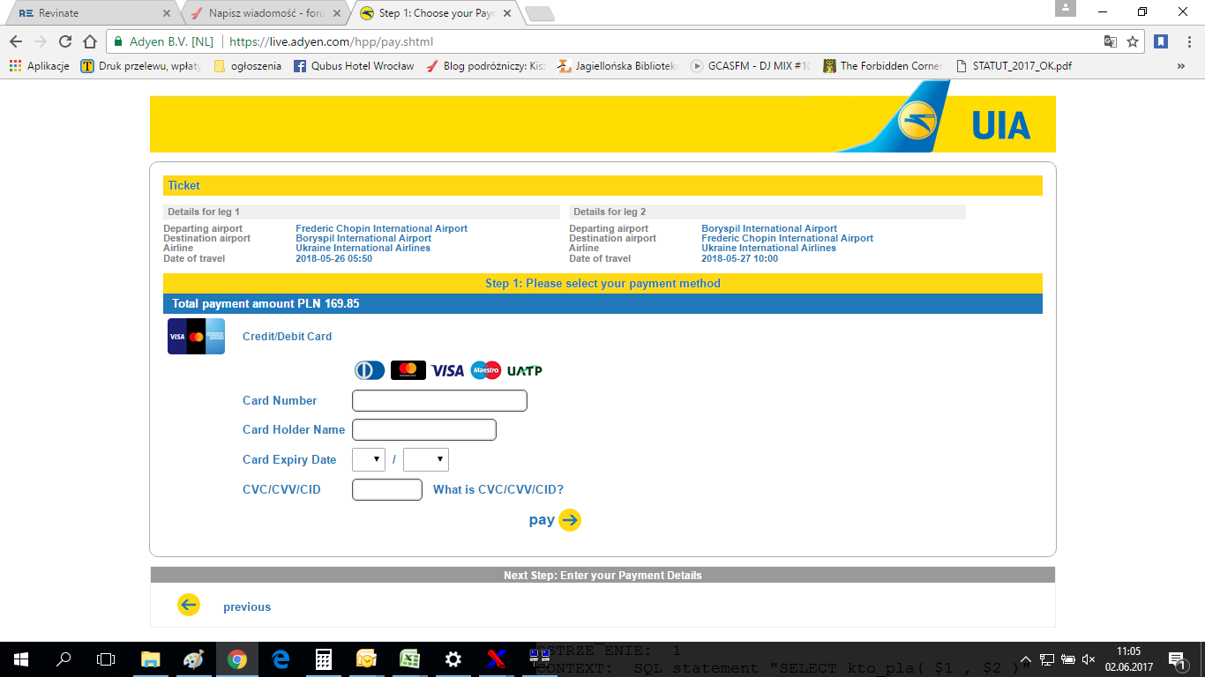The height and width of the screenshot is (677, 1205).
Task: Open Paint from taskbar
Action: [x=193, y=659]
